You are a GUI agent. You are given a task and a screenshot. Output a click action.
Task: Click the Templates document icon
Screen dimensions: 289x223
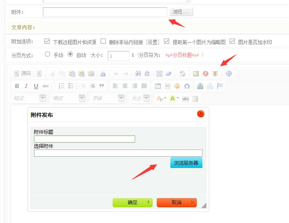click(x=39, y=74)
